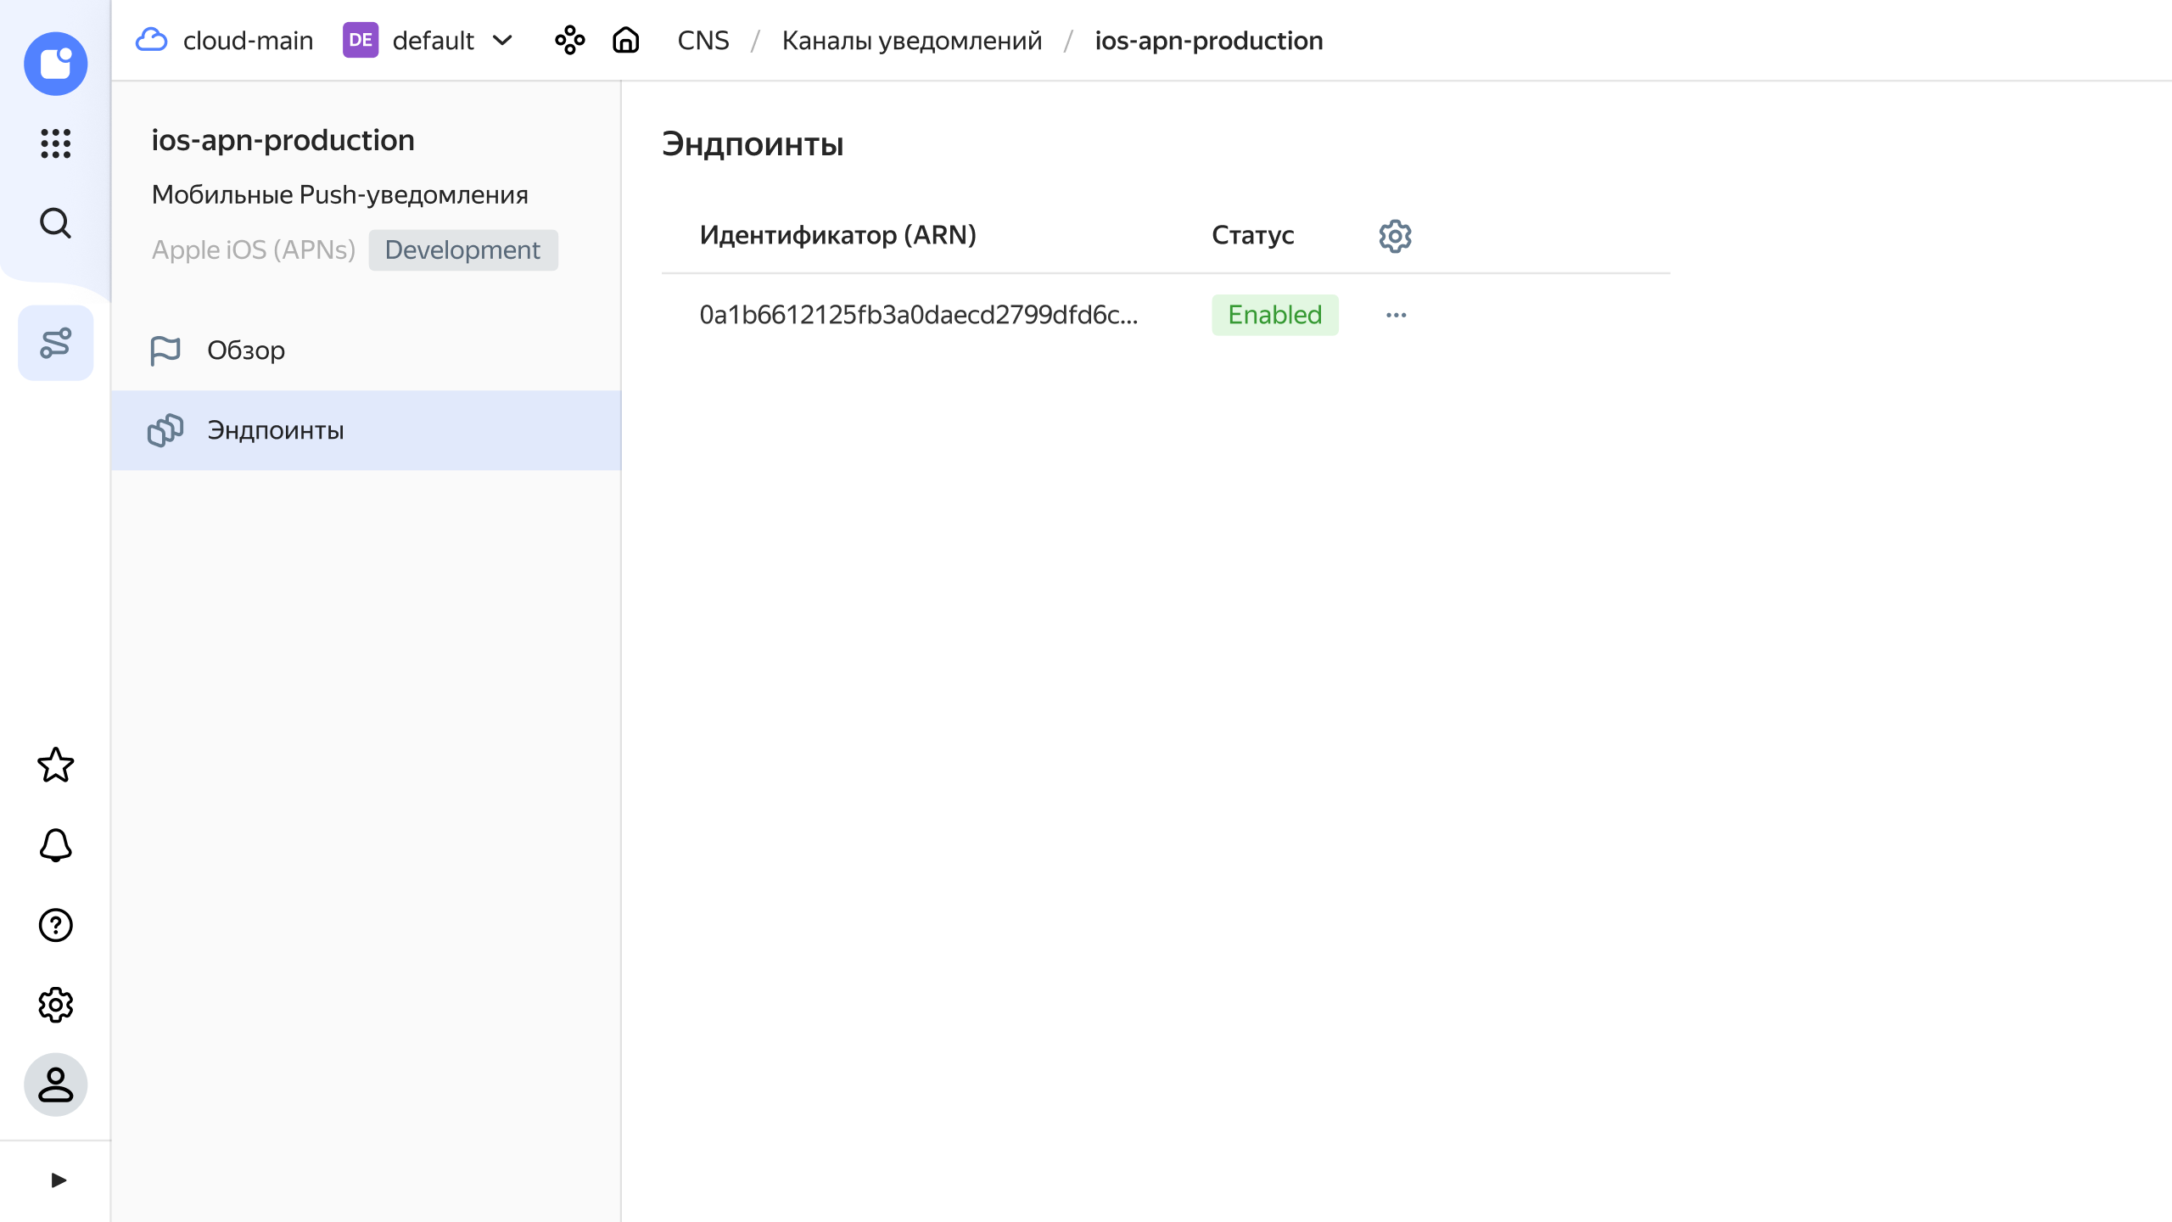This screenshot has height=1222, width=2172.
Task: Click the Yandex Cloud logo icon
Action: [55, 64]
